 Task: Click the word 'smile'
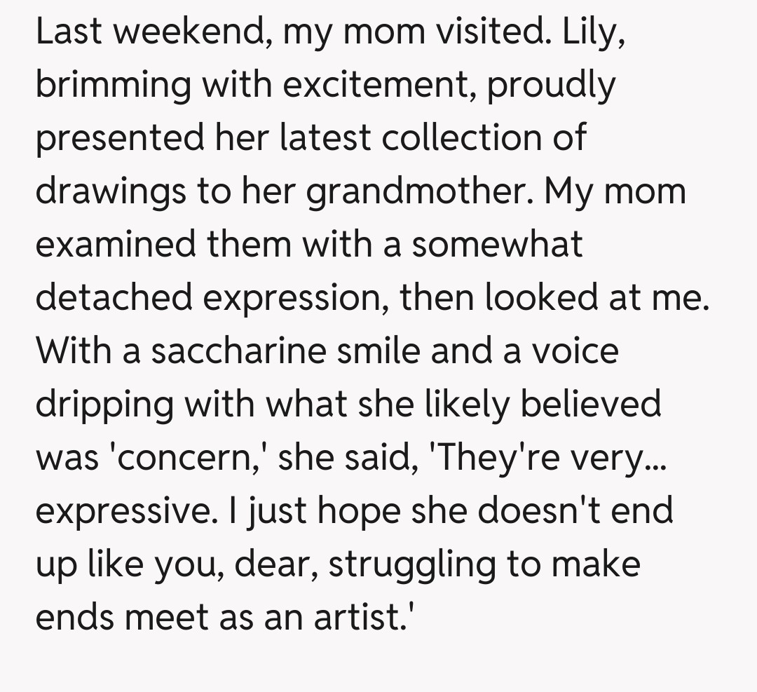(x=378, y=351)
